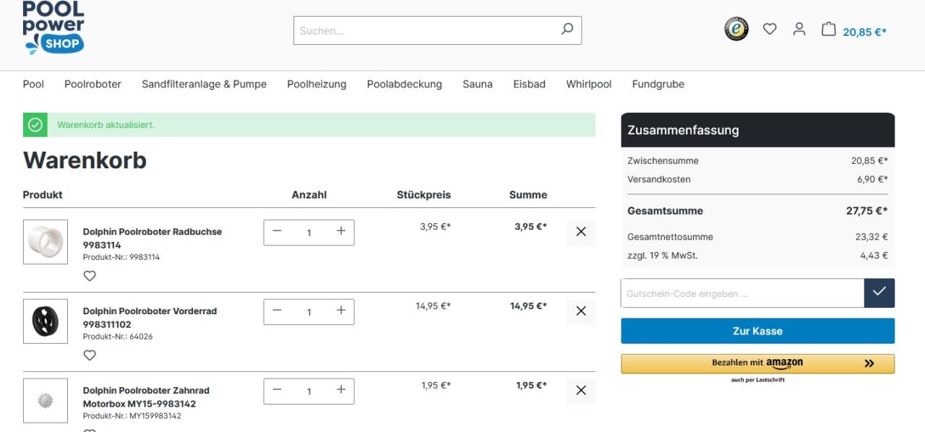This screenshot has width=925, height=432.
Task: Increase quantity of Zahnrad Motorbox
Action: point(341,390)
